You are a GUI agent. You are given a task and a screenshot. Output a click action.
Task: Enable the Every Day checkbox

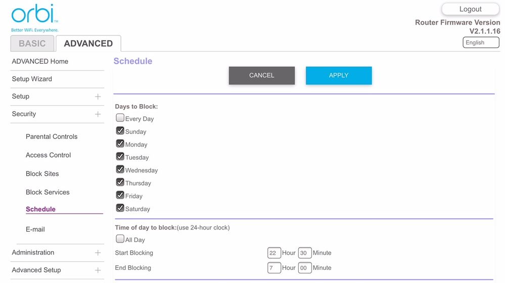(120, 118)
